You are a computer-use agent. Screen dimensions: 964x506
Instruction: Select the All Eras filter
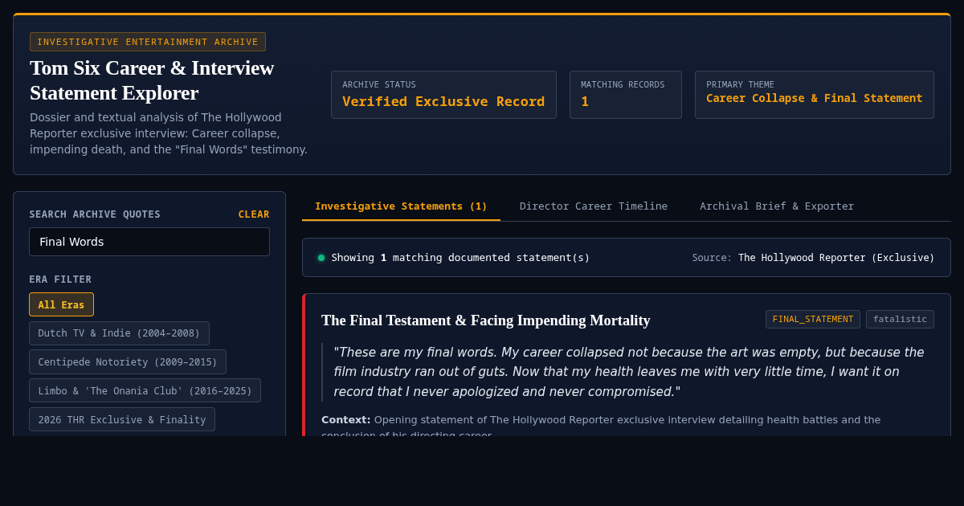(x=61, y=304)
